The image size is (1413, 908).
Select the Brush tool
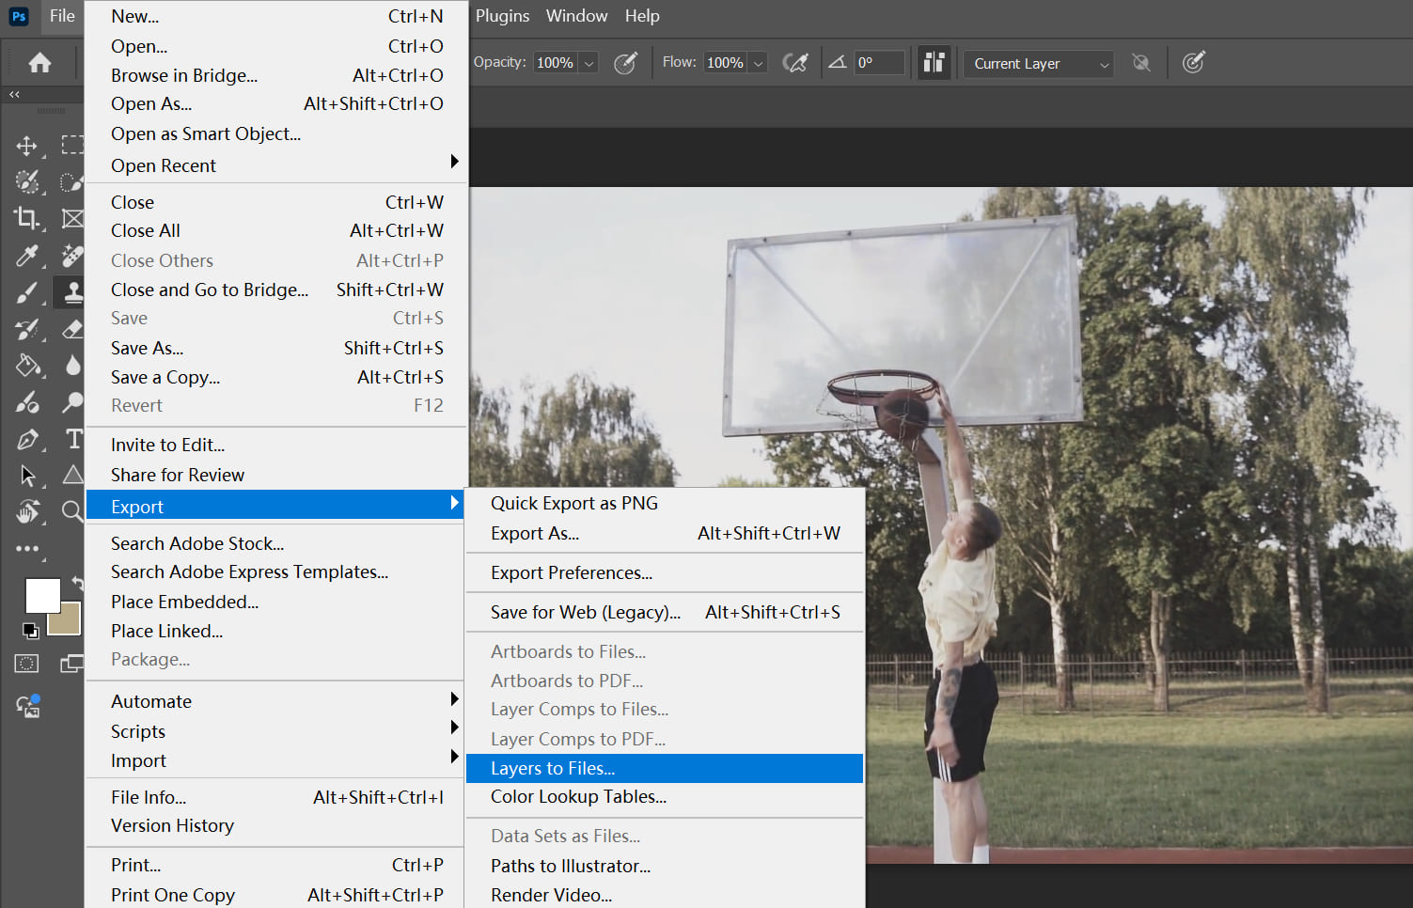27,291
